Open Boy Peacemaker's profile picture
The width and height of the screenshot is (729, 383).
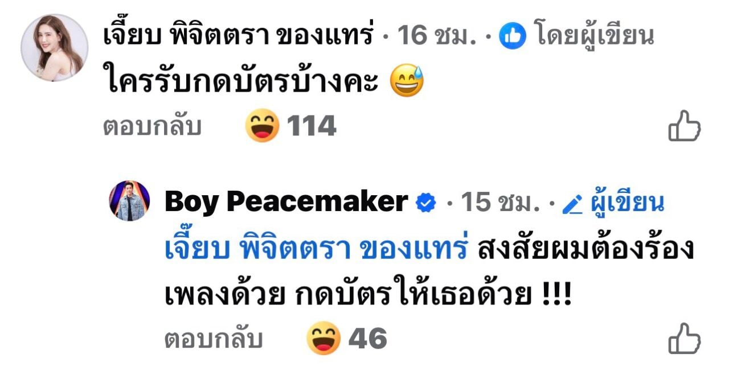pos(129,201)
